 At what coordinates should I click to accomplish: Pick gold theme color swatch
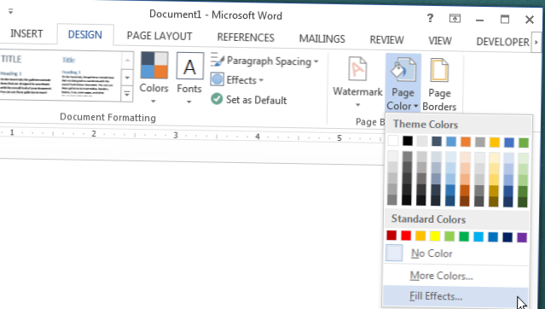495,142
